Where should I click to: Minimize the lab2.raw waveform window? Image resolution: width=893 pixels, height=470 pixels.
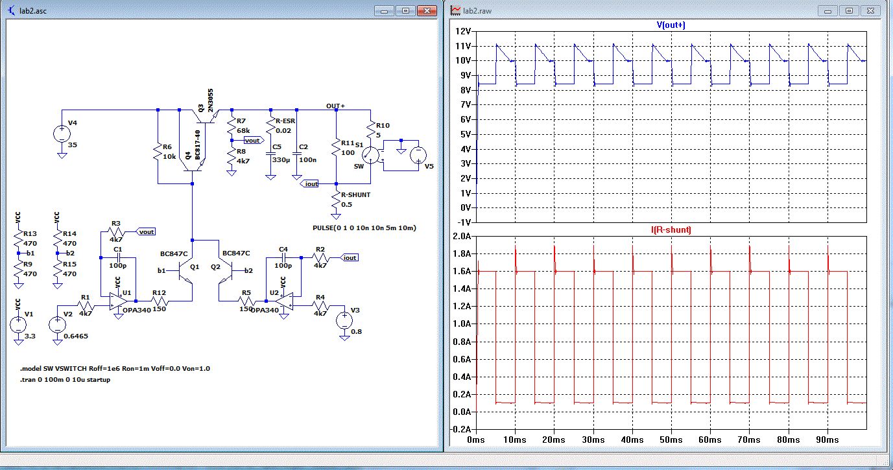point(828,11)
